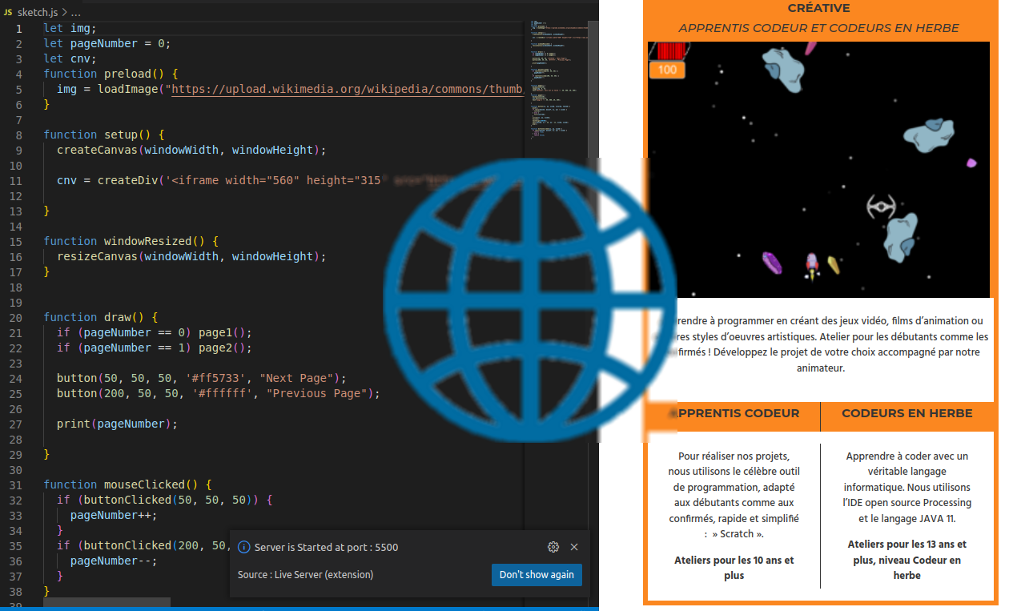This screenshot has width=1017, height=611.
Task: Click the paragraph mentioning "Scratch"
Action: (734, 495)
